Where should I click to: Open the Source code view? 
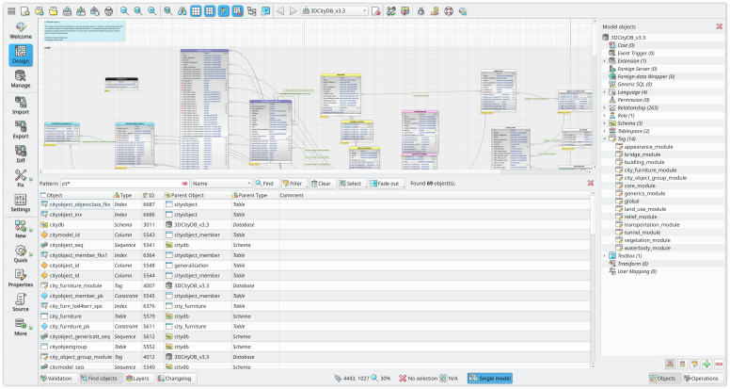click(21, 302)
